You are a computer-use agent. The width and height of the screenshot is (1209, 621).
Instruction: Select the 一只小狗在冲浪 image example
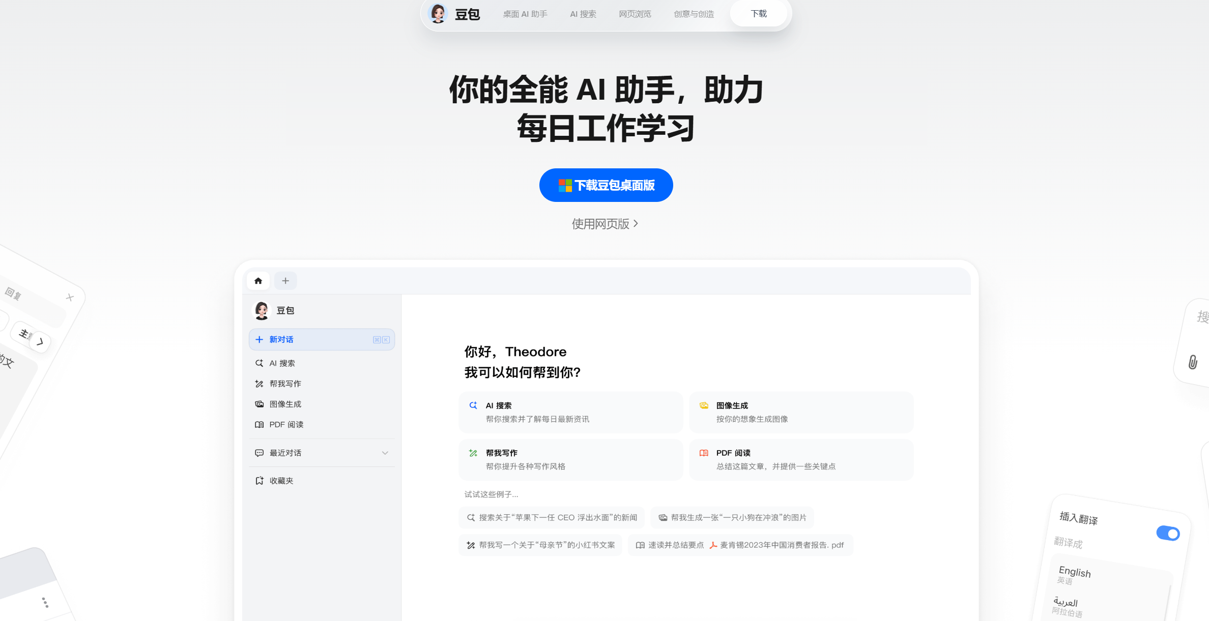click(732, 517)
